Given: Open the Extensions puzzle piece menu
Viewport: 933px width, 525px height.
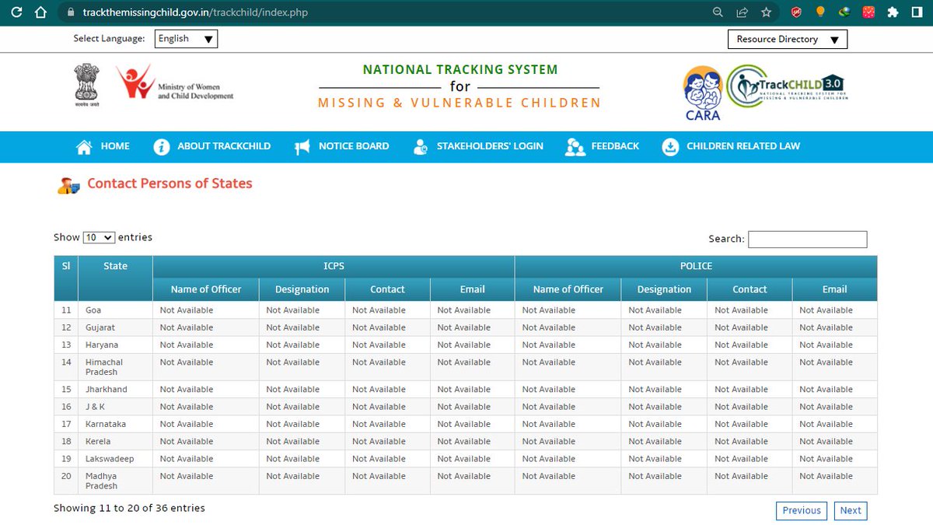Looking at the screenshot, I should [893, 12].
